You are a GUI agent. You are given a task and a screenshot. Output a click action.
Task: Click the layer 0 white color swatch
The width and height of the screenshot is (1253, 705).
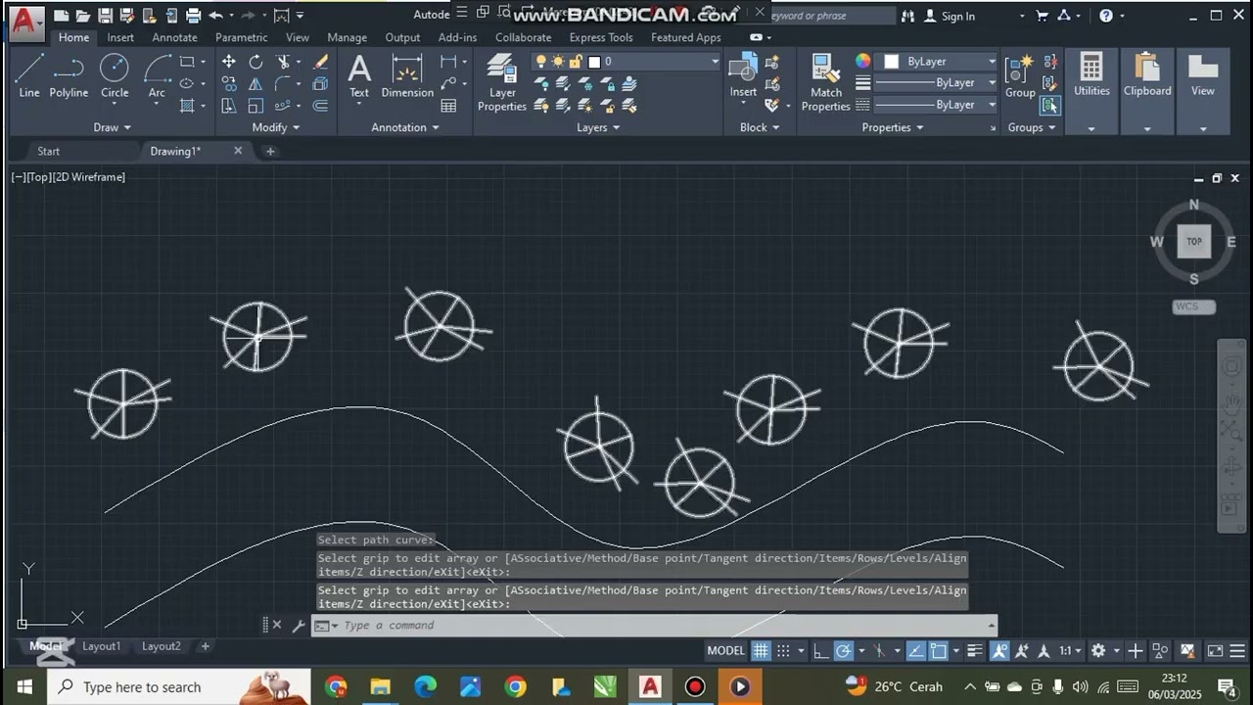tap(594, 62)
